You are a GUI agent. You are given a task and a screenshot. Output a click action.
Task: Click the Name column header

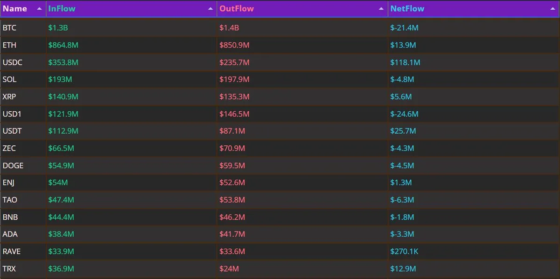point(23,9)
